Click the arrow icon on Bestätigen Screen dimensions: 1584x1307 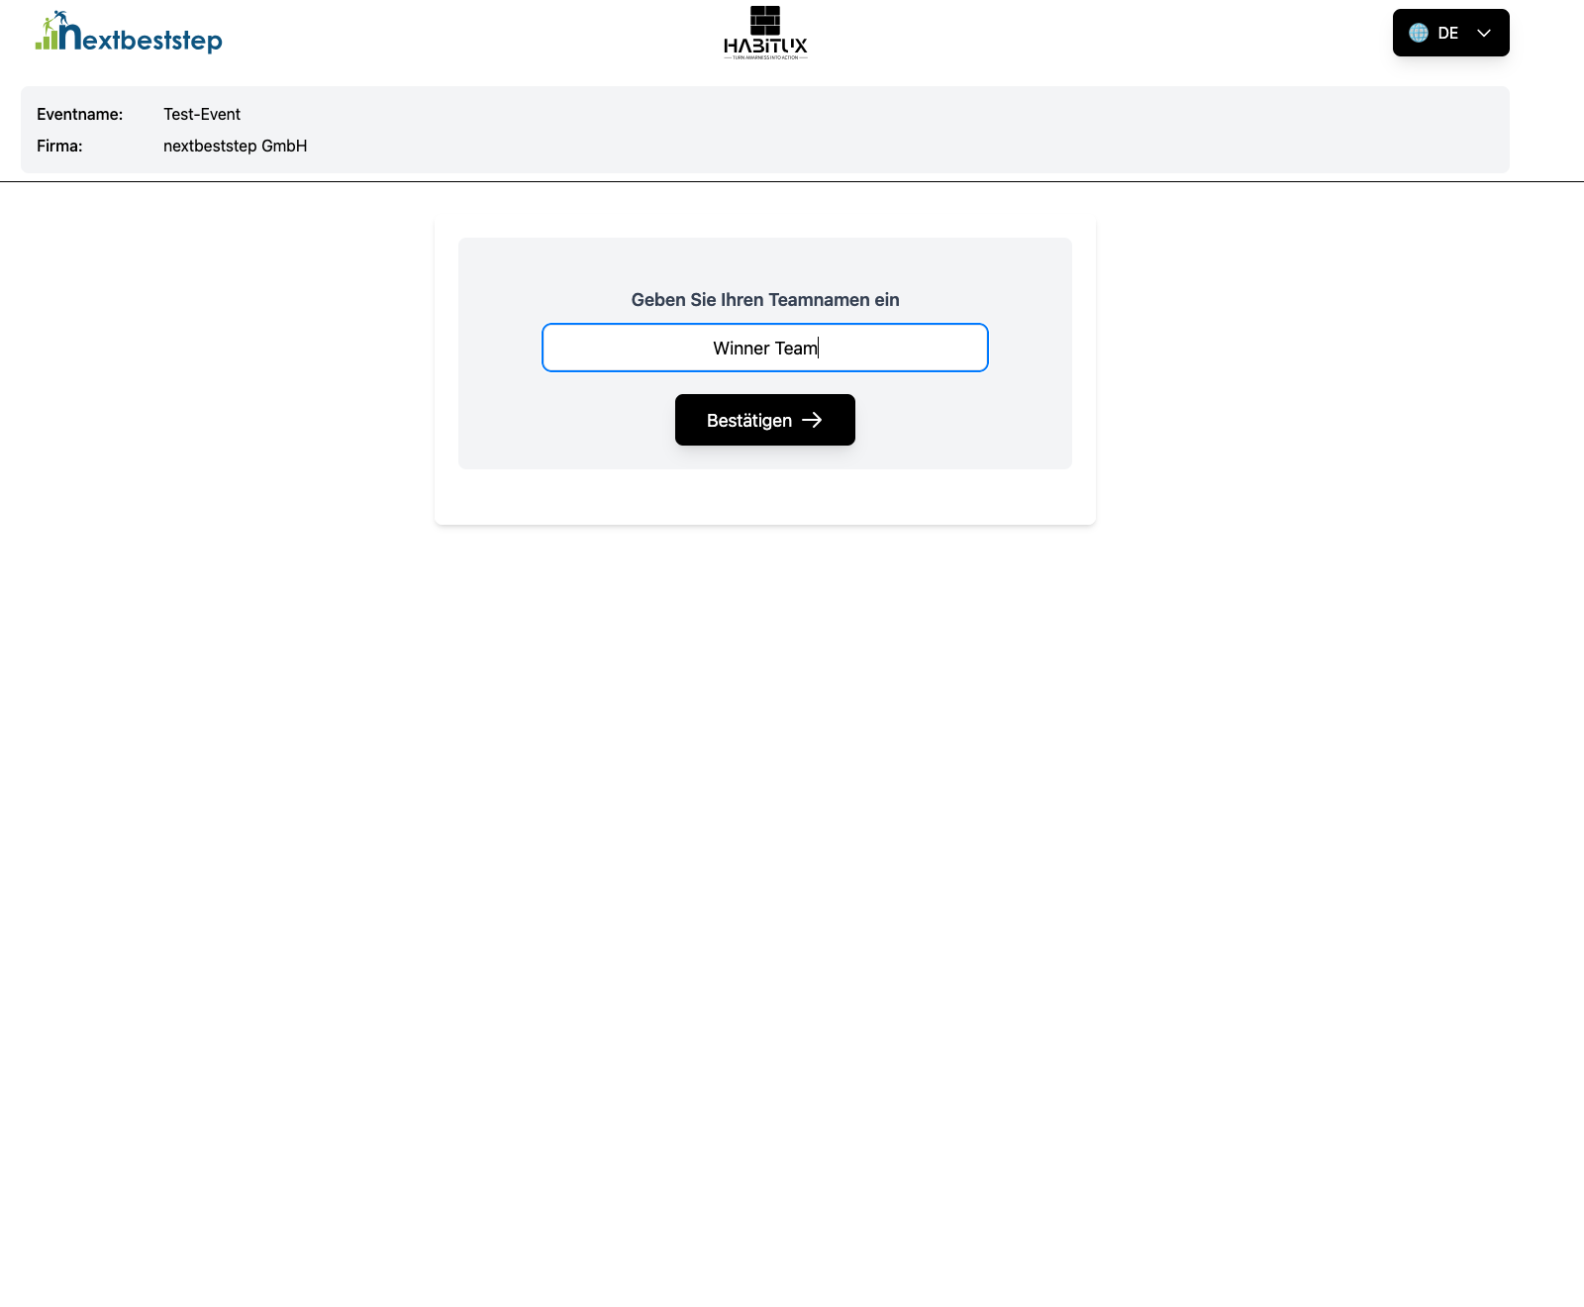(812, 420)
